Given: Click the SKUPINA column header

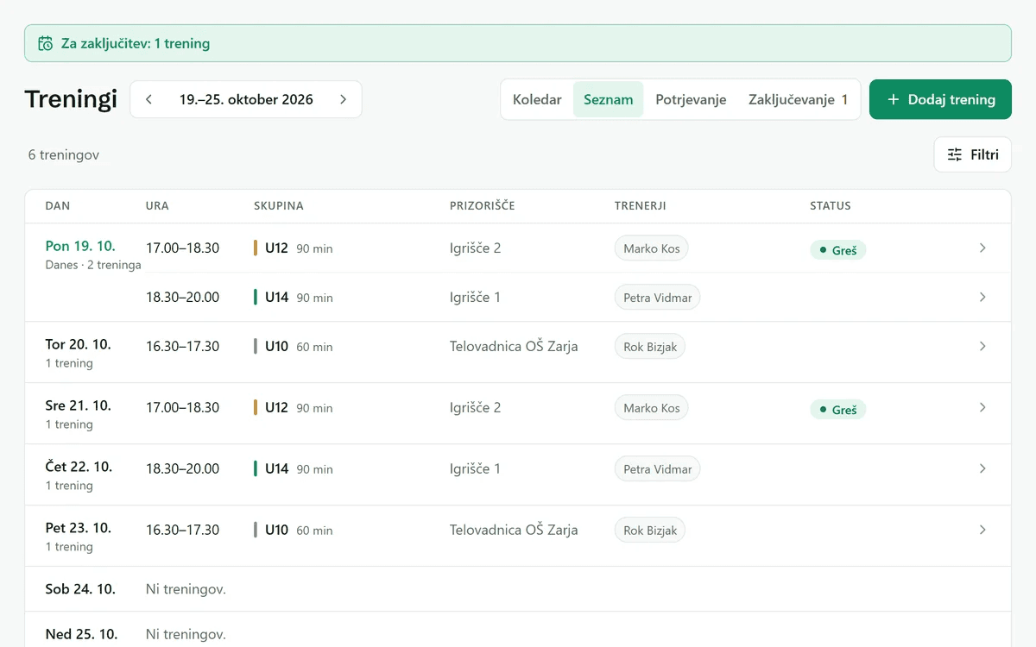Looking at the screenshot, I should pos(279,206).
